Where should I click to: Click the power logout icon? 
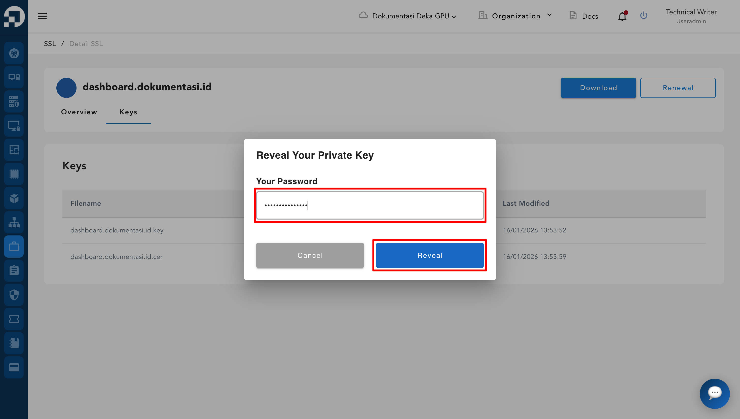[644, 16]
